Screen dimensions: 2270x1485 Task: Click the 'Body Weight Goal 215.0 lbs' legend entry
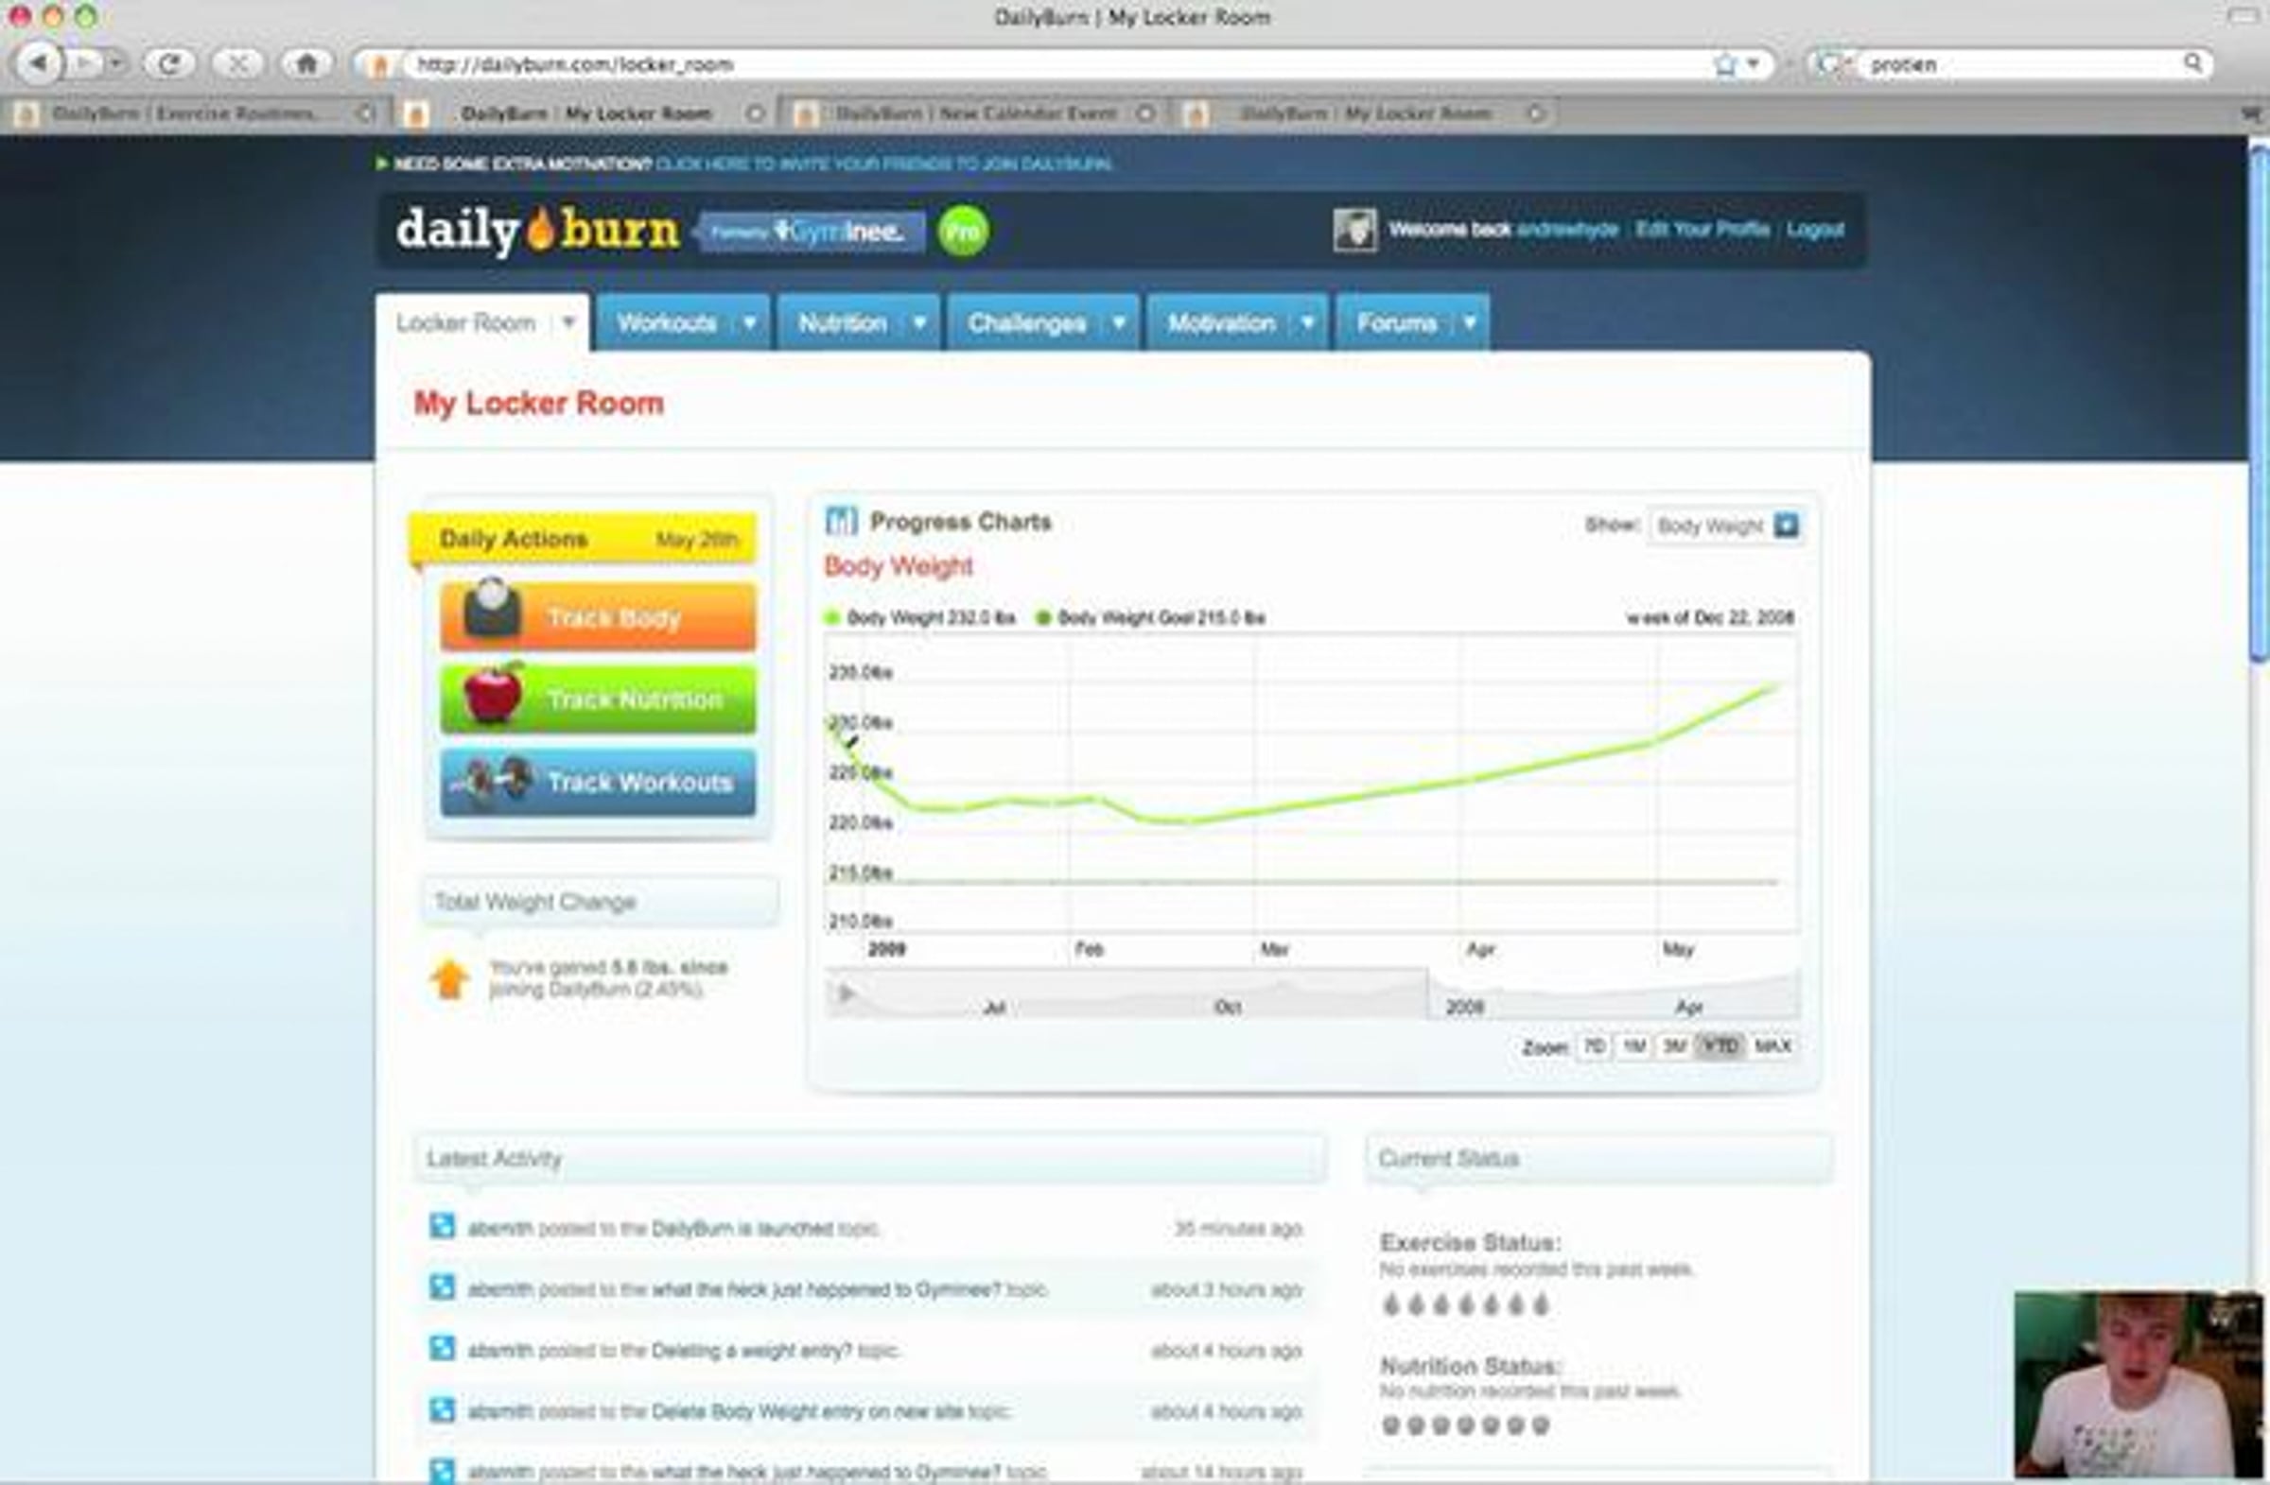pos(1151,617)
